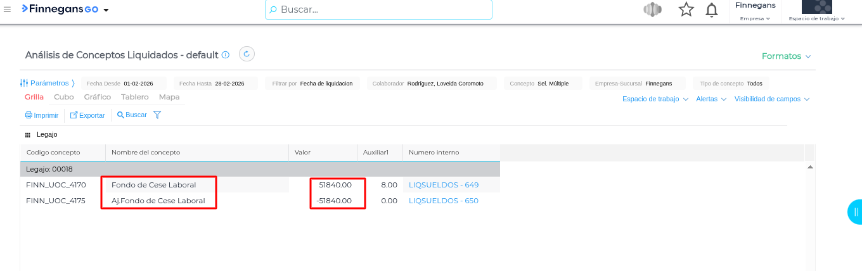Open the Empresa selector dropdown
Image resolution: width=862 pixels, height=271 pixels.
click(x=755, y=18)
